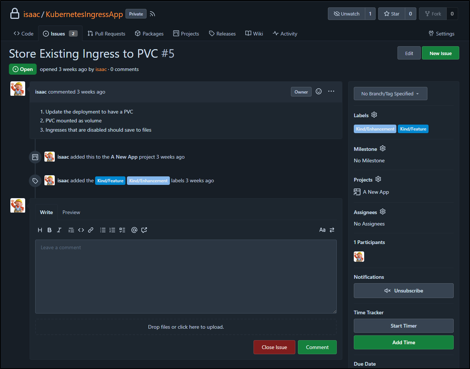Image resolution: width=470 pixels, height=369 pixels.
Task: Open the Projects tab in the repo navigation
Action: coord(186,34)
